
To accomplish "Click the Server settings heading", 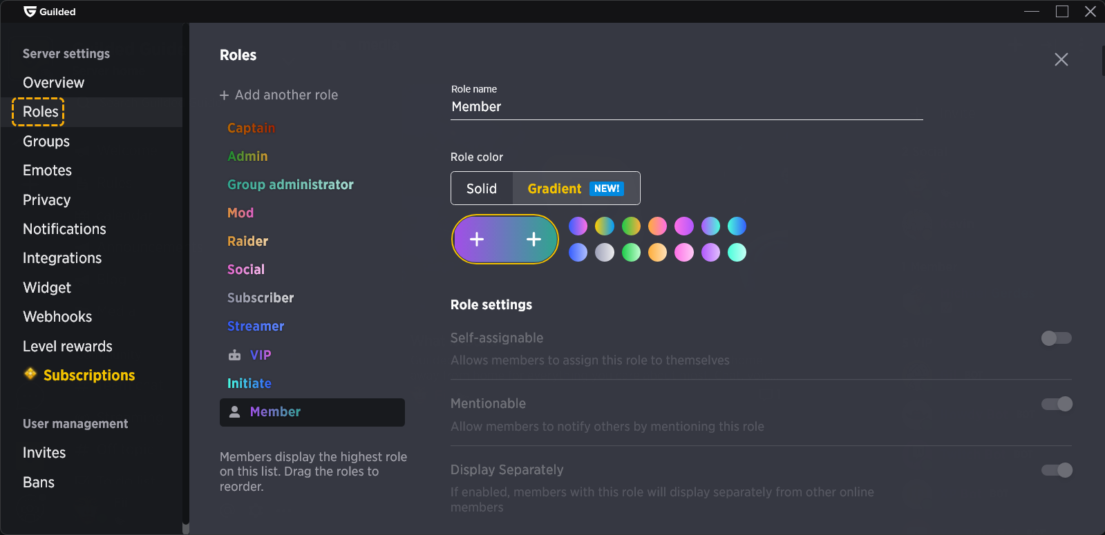I will [66, 54].
